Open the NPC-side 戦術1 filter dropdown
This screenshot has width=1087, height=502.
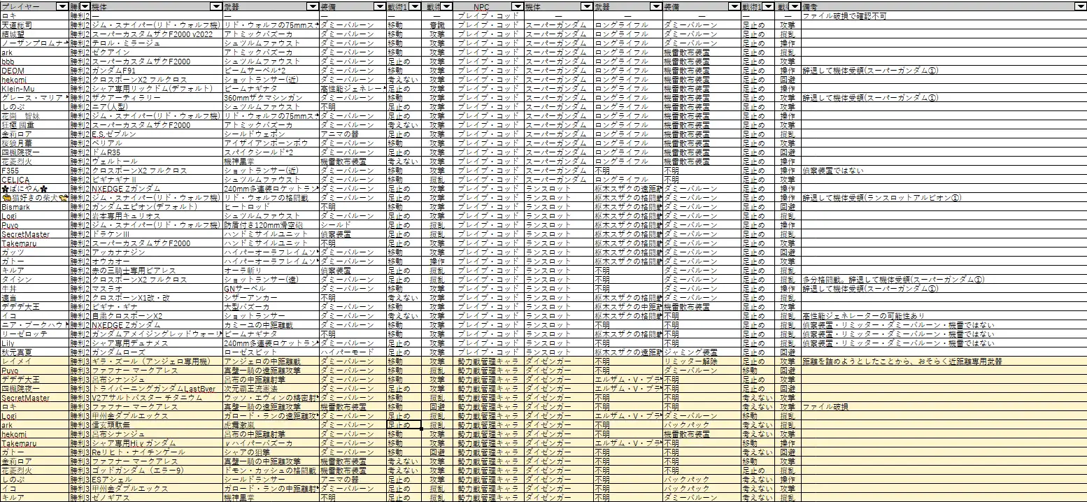click(x=769, y=6)
